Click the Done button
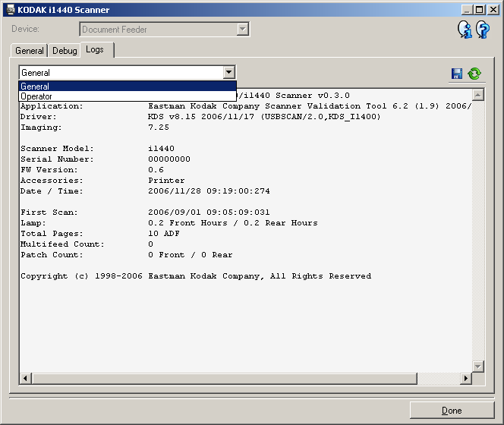The height and width of the screenshot is (425, 504). click(452, 411)
